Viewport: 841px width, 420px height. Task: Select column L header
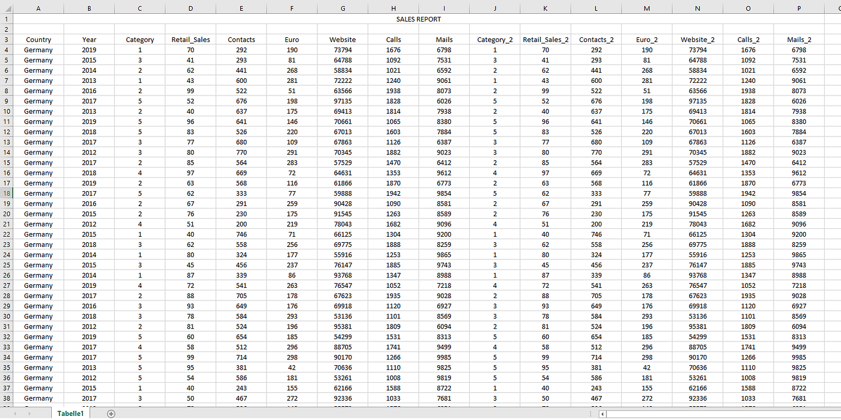point(596,9)
